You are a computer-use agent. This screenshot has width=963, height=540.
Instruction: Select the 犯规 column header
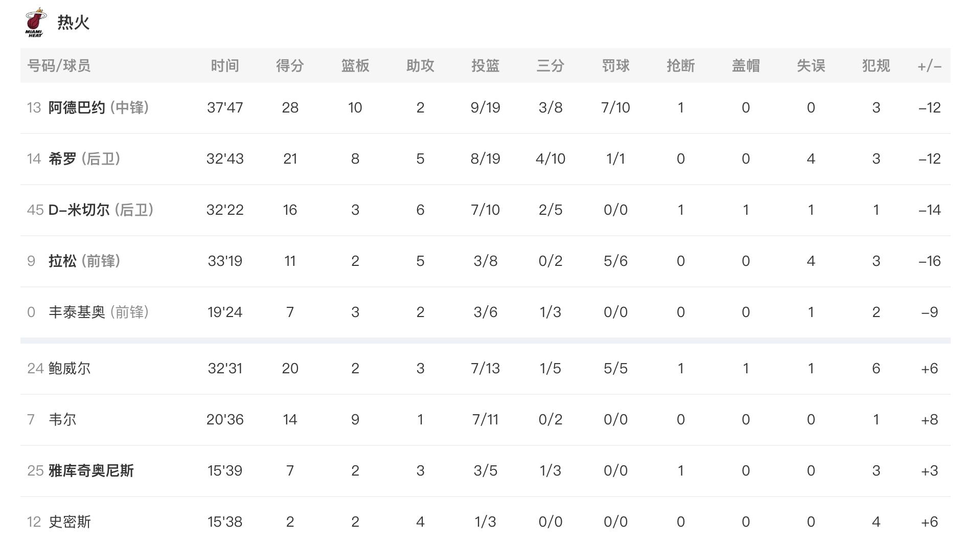[x=876, y=66]
